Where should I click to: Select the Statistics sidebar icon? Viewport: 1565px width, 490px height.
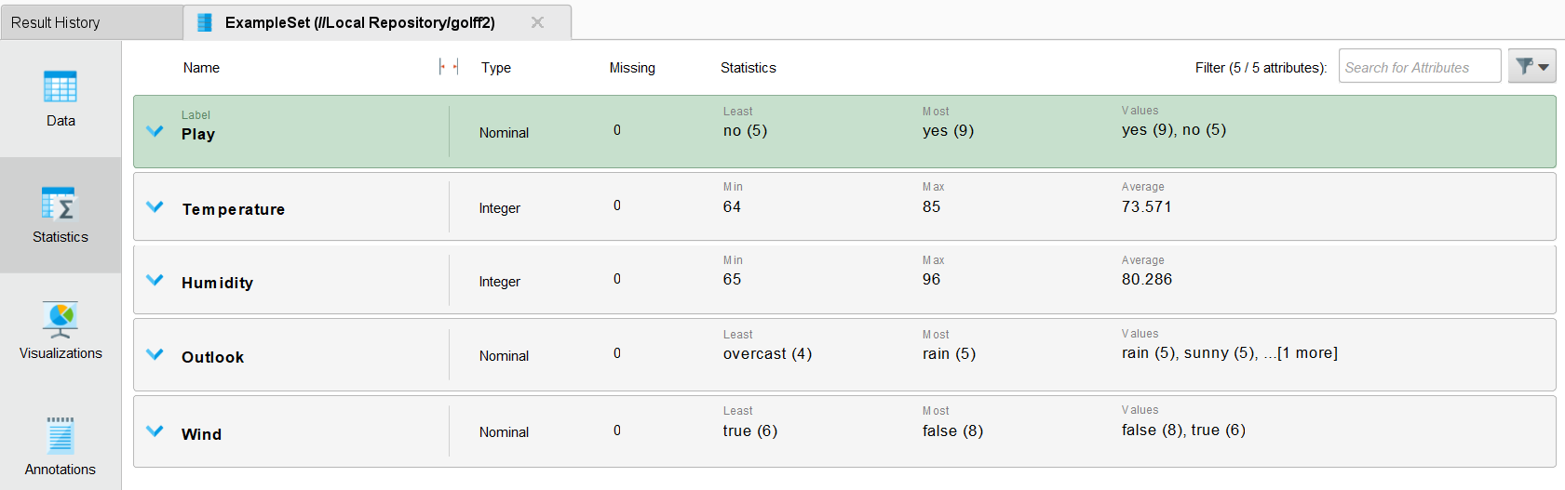61,205
